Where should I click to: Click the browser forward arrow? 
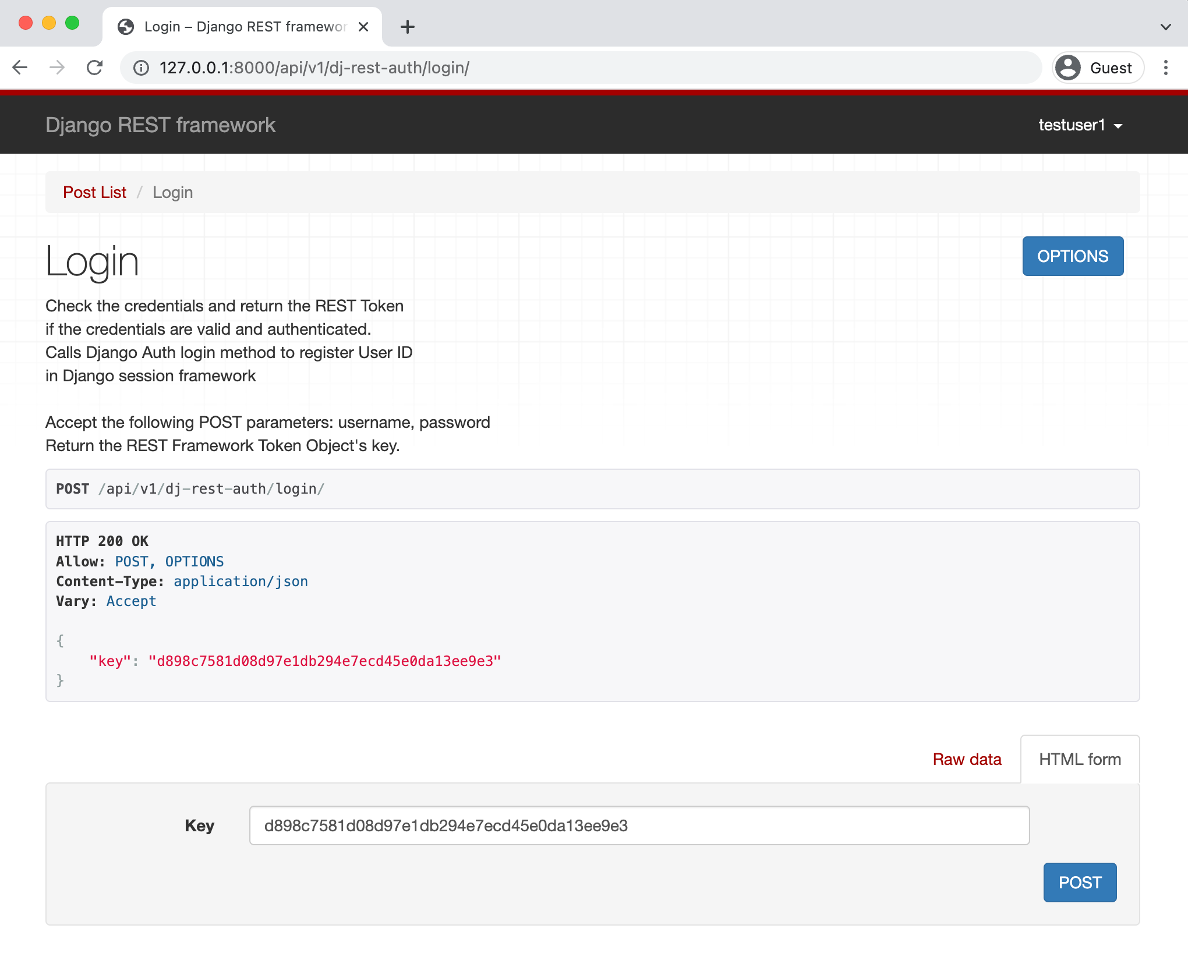[57, 68]
